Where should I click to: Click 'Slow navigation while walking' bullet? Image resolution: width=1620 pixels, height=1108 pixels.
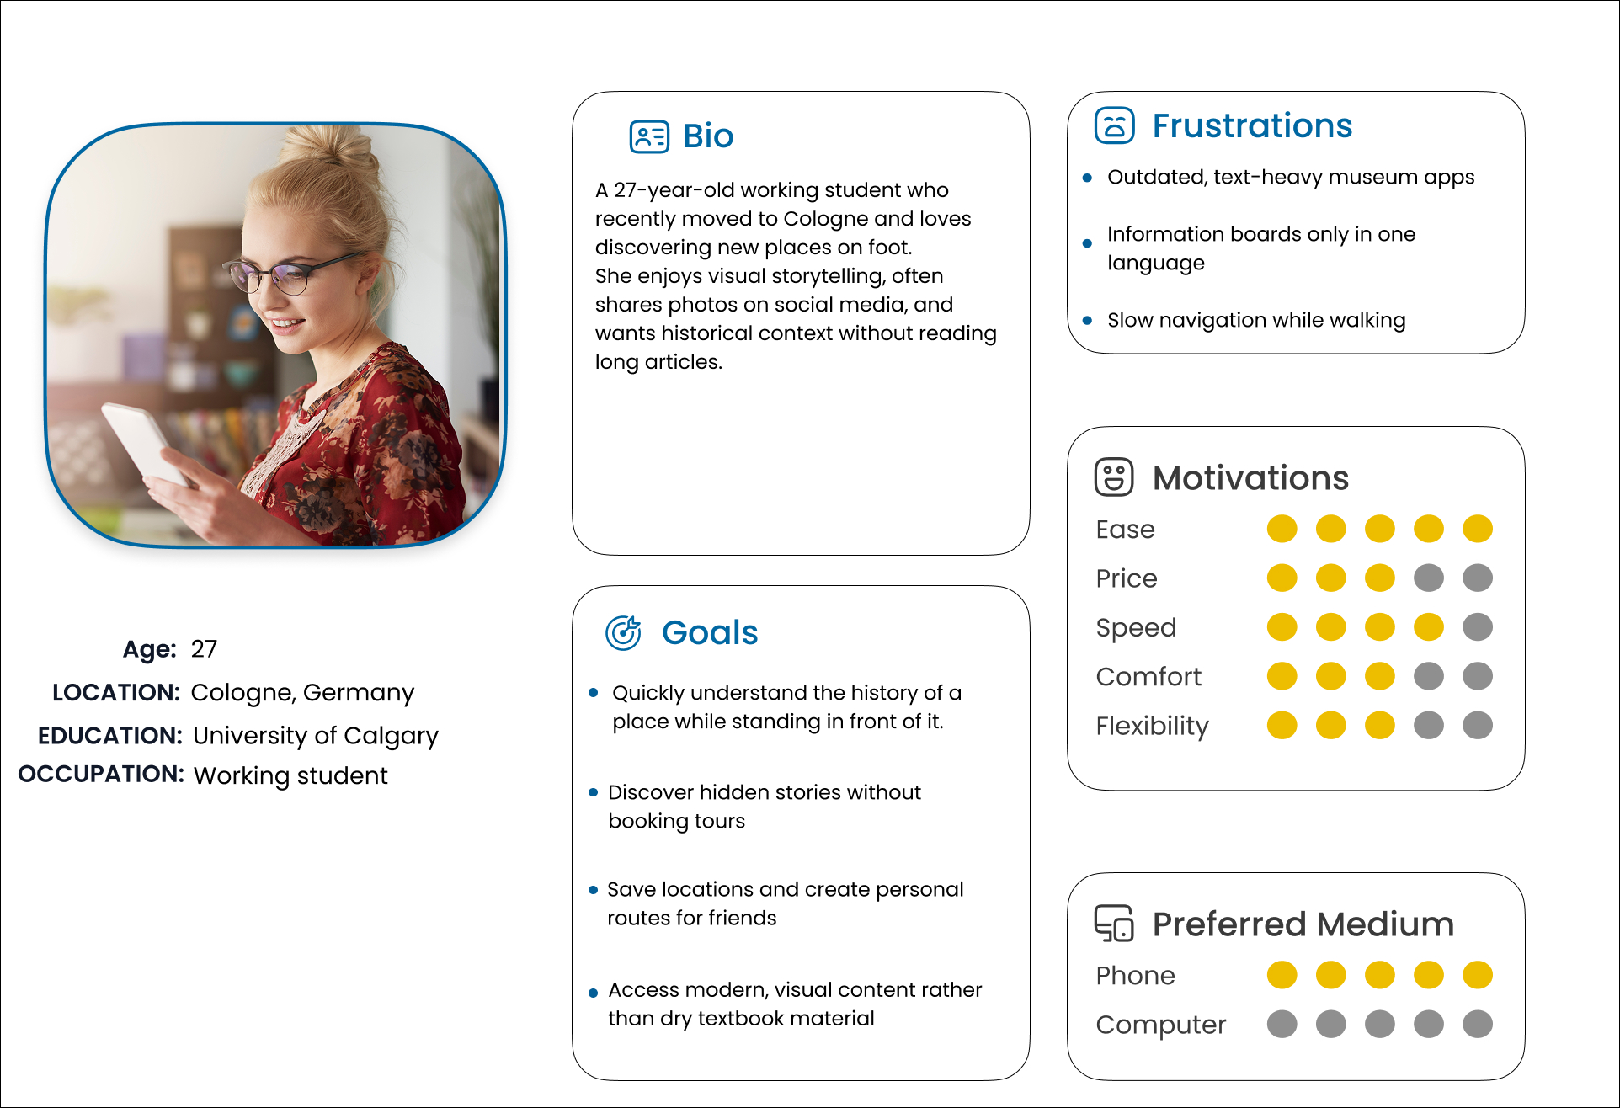[x=1256, y=320]
